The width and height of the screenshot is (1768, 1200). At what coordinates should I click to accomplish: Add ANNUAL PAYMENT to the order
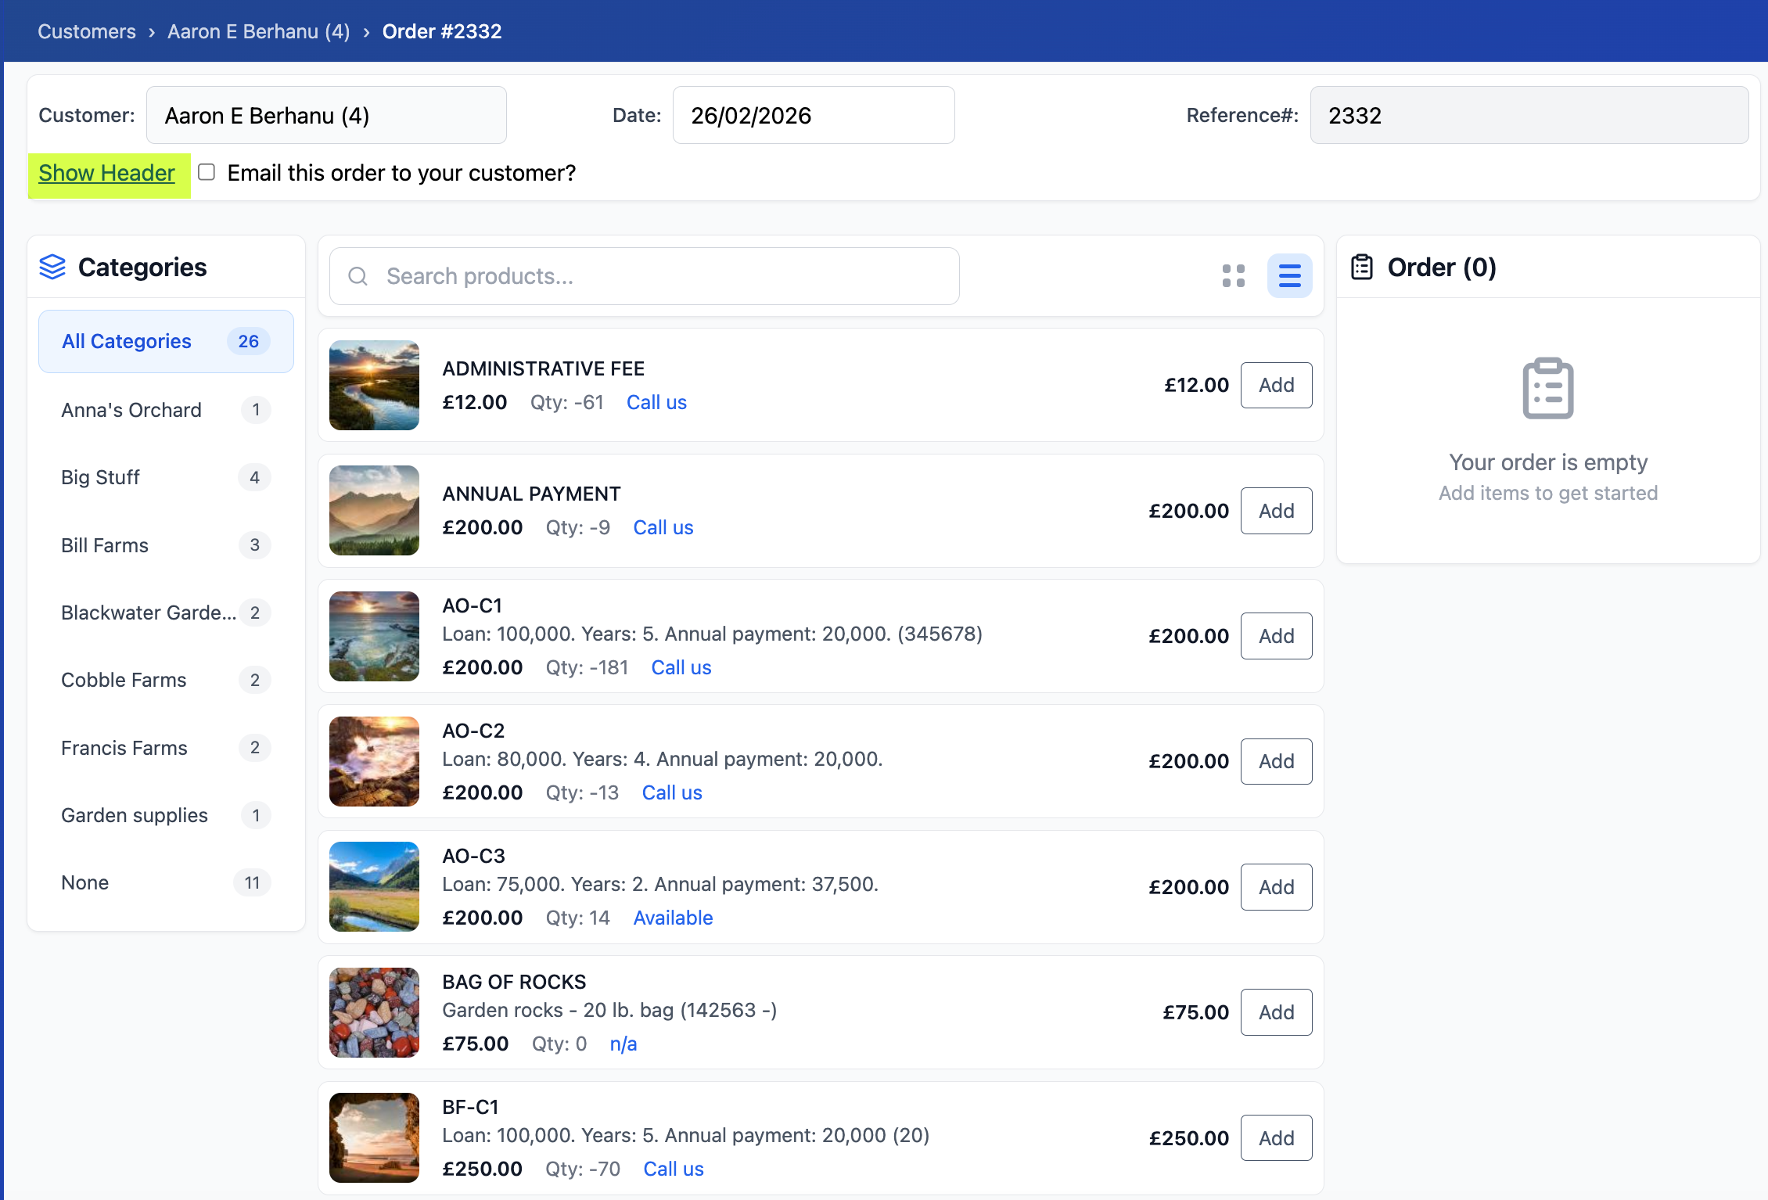1276,511
